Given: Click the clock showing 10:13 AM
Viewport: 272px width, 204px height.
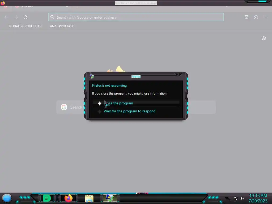Looking at the screenshot, I should (x=258, y=196).
